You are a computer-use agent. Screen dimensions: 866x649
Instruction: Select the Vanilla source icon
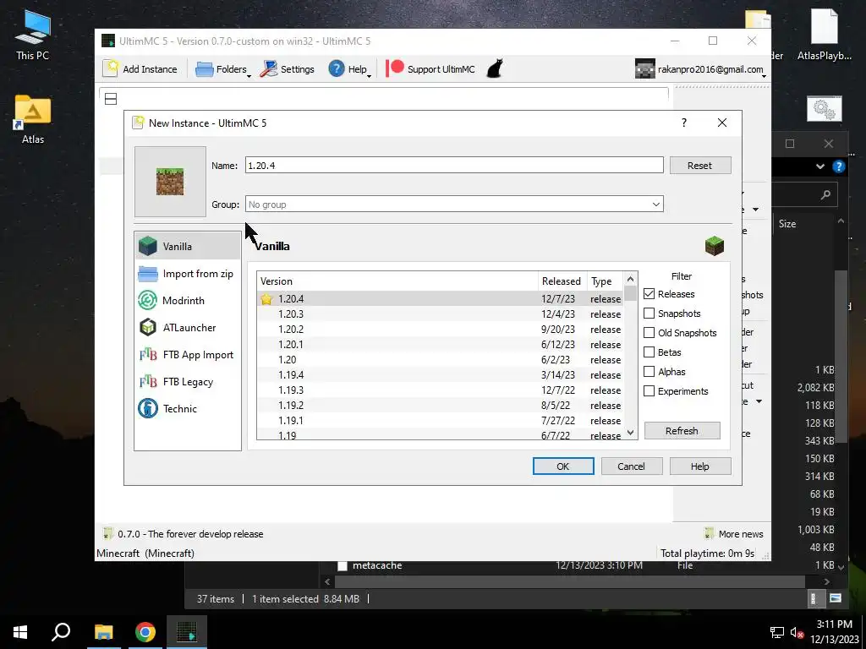click(x=147, y=246)
